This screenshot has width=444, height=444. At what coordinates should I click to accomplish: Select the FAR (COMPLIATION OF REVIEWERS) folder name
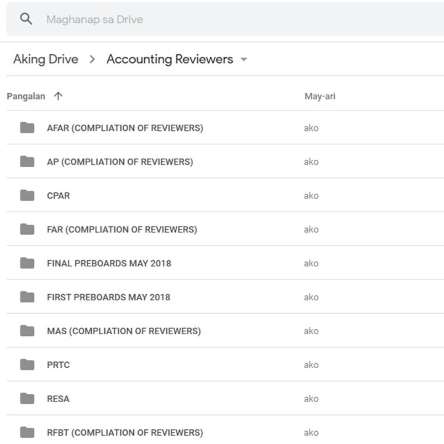click(122, 229)
